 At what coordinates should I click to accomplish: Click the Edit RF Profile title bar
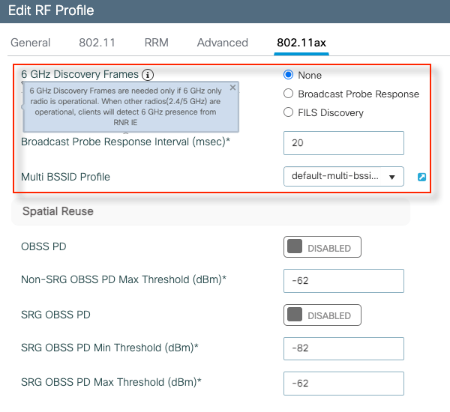pos(52,11)
